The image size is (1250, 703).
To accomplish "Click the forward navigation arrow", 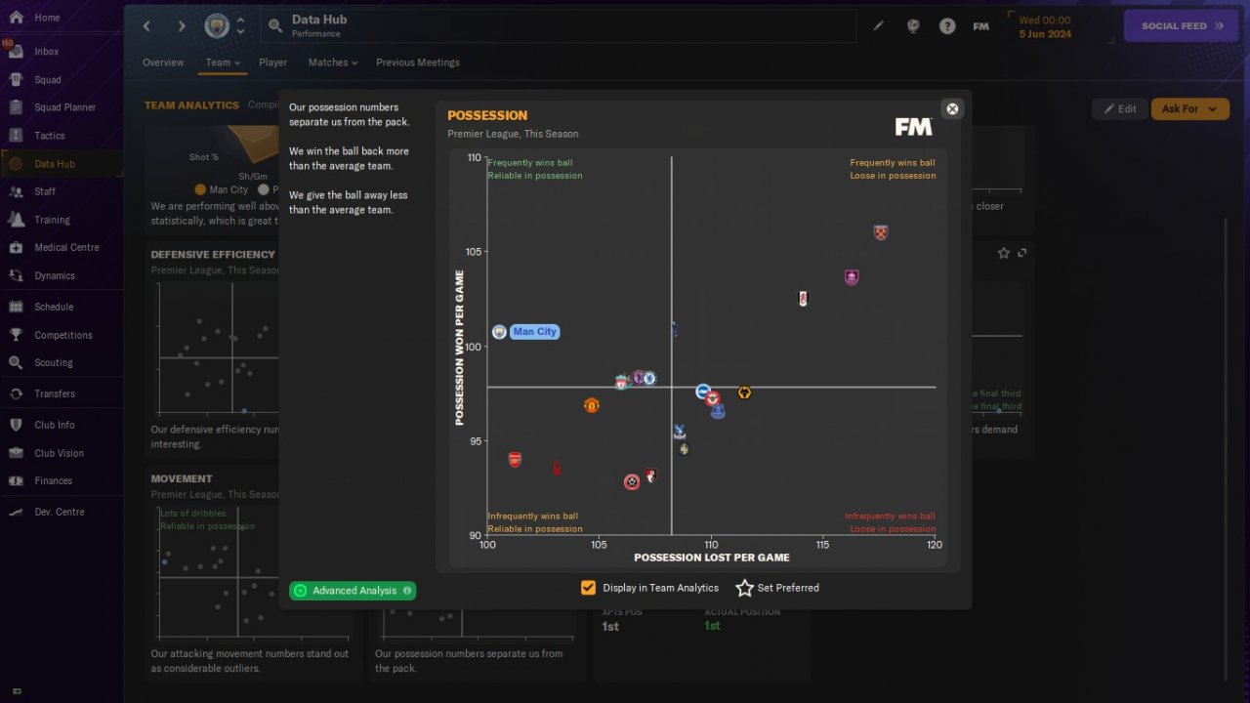I will [182, 26].
